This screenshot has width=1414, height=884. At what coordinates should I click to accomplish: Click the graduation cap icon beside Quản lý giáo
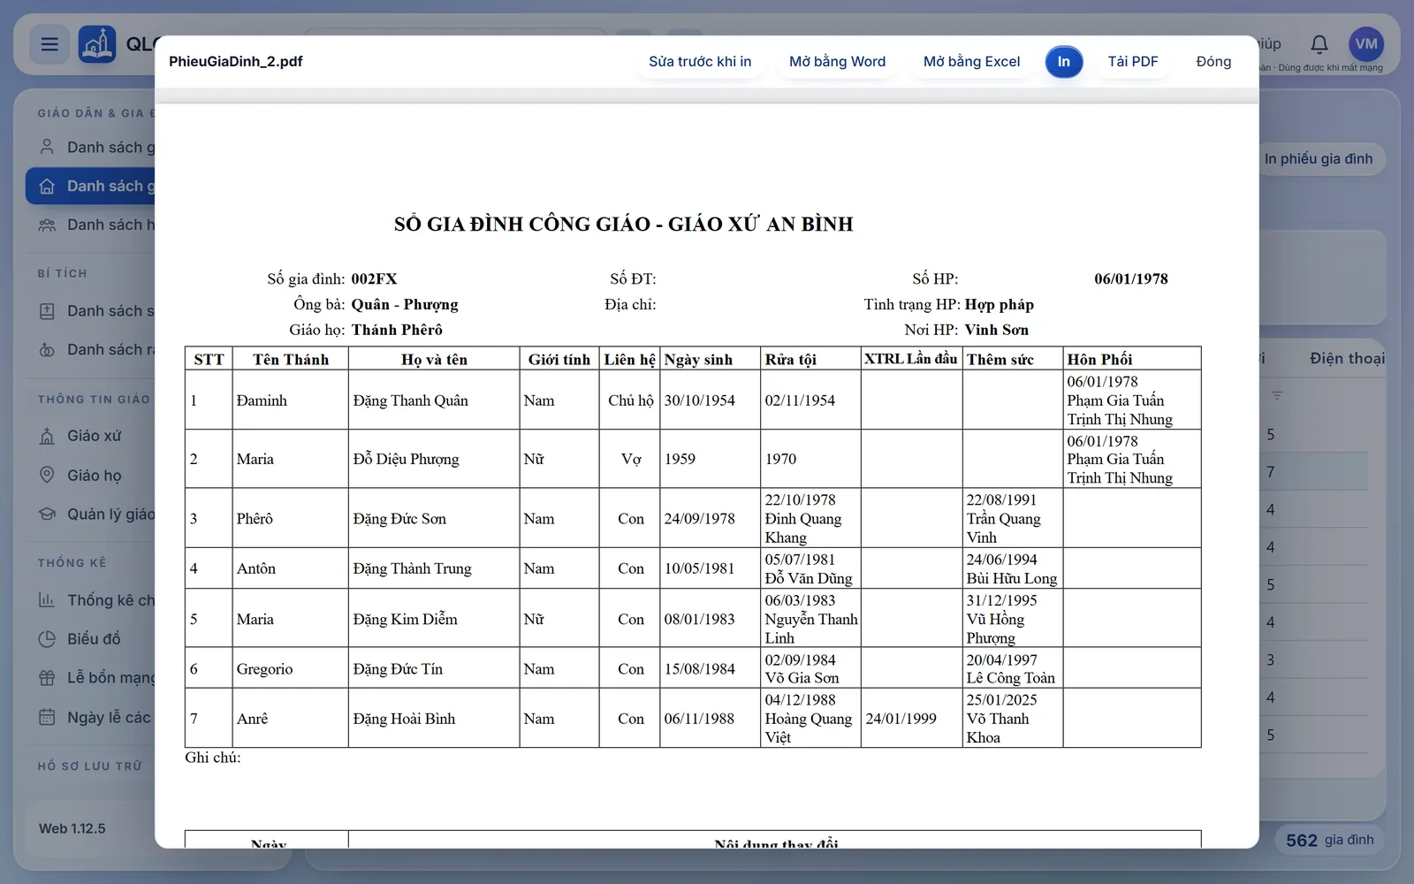click(47, 514)
